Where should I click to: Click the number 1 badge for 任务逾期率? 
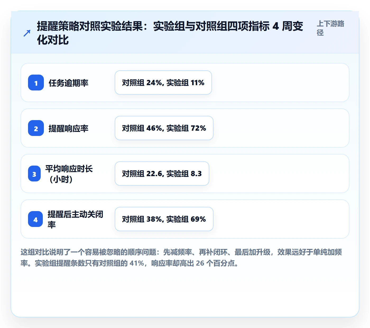(x=36, y=83)
